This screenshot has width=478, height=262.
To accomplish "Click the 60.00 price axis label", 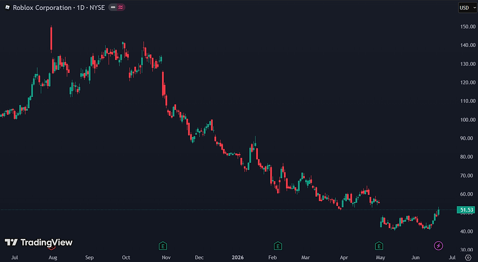I will click(468, 194).
